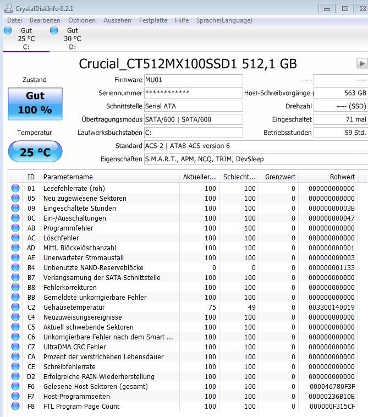Viewport: 368px width, 417px height.
Task: Click status icon for Schreibfehlerrate
Action: 15,366
